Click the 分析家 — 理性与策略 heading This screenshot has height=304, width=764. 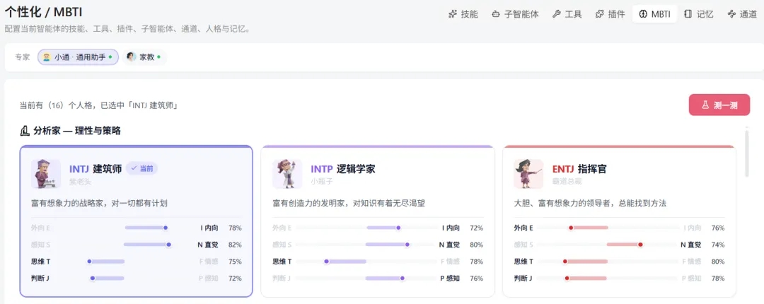[77, 131]
